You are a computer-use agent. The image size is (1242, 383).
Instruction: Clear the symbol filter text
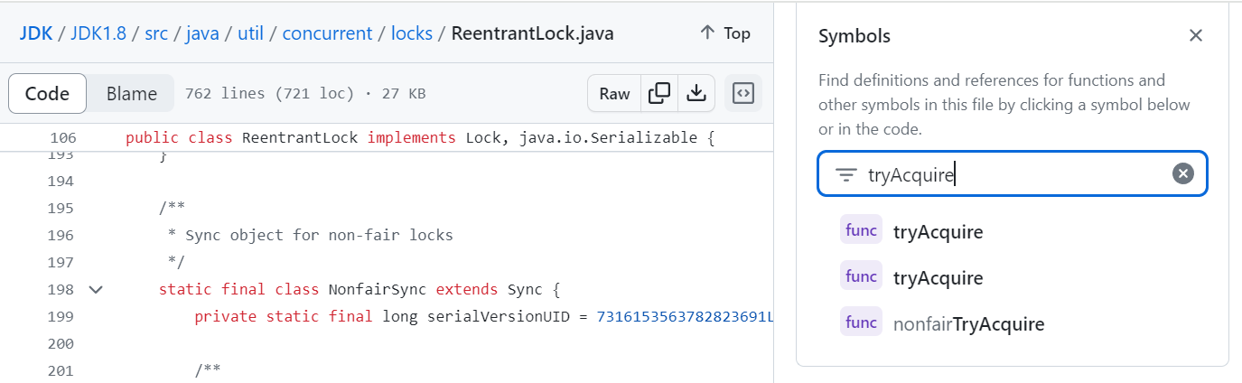(1182, 174)
